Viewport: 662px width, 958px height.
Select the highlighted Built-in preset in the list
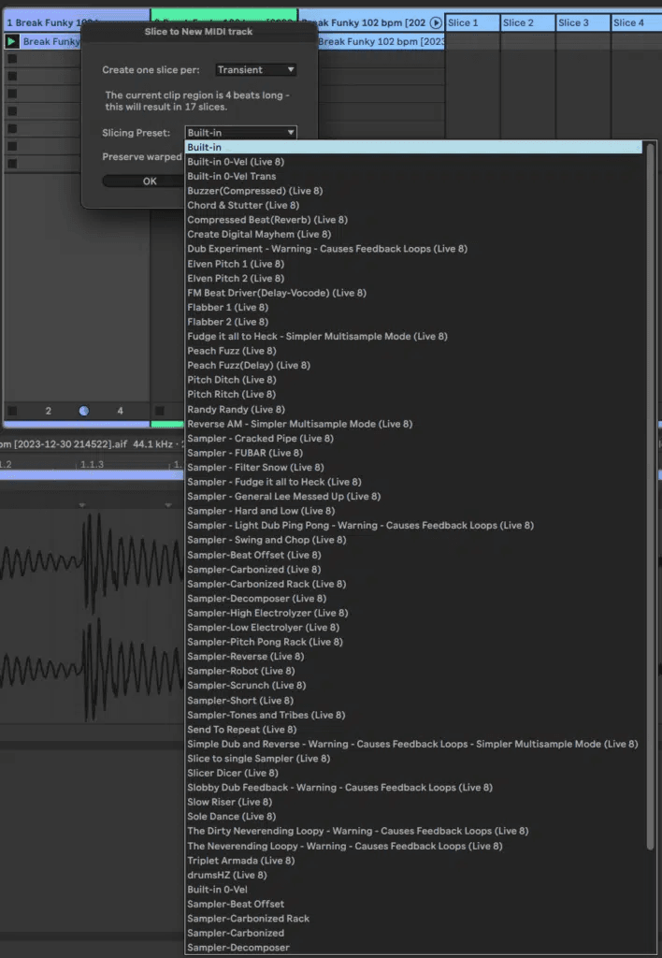point(414,147)
